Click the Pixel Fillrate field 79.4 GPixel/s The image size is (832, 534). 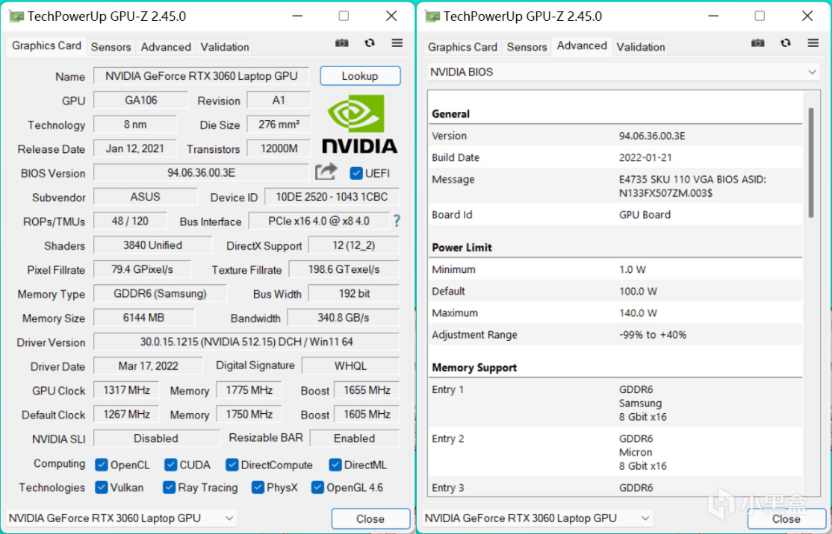[x=142, y=269]
